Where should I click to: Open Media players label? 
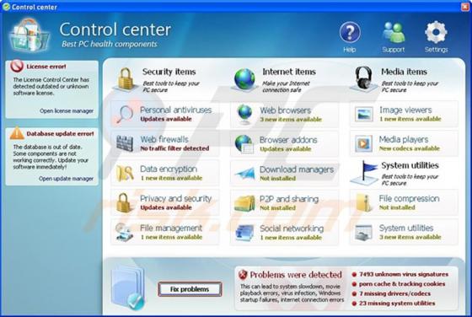click(x=404, y=139)
